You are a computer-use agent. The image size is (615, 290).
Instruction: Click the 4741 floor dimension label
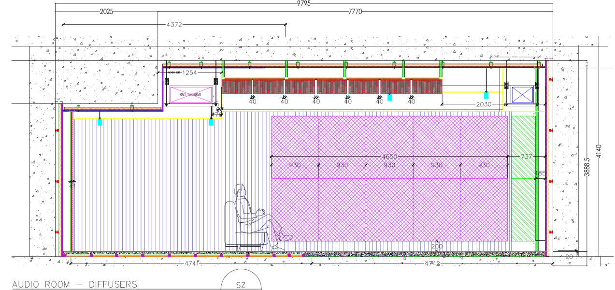pos(191,264)
